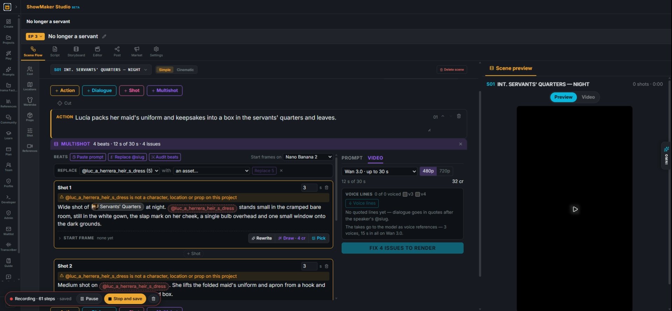Delete Shot 1 using its trash icon
The height and width of the screenshot is (311, 672).
click(327, 188)
